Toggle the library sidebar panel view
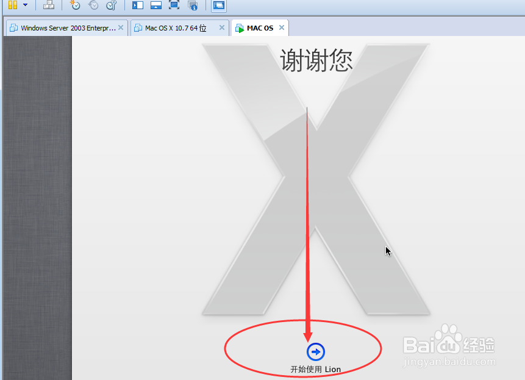 pos(138,5)
